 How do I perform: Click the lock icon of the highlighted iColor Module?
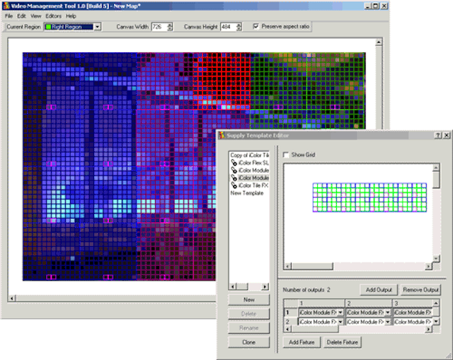(234, 178)
